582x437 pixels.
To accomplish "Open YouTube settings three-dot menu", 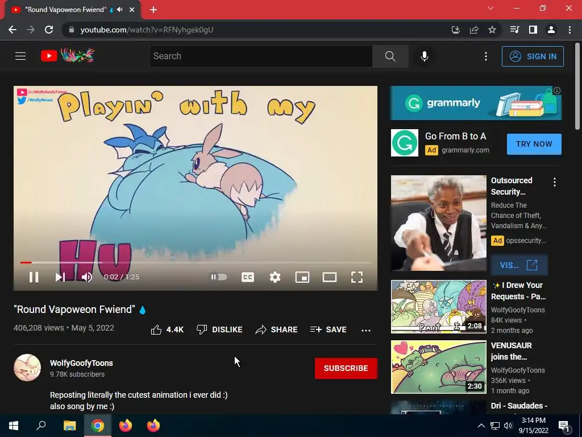I will [485, 56].
